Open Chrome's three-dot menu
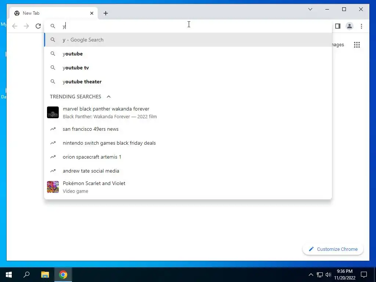Image resolution: width=376 pixels, height=282 pixels. click(361, 26)
